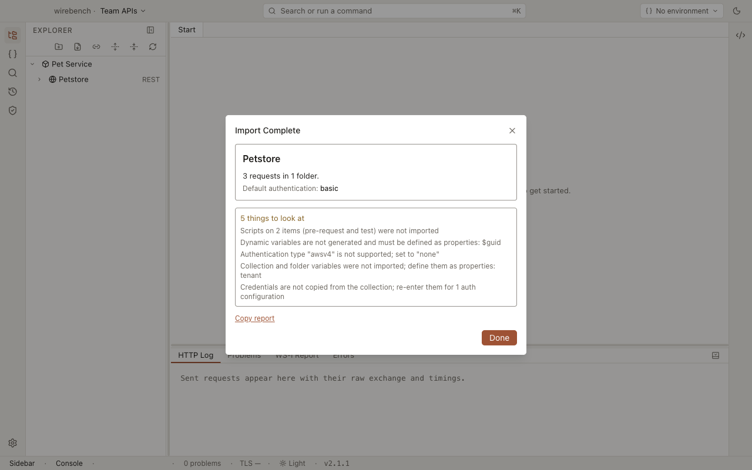
Task: Click the 0 problems status item
Action: 202,464
